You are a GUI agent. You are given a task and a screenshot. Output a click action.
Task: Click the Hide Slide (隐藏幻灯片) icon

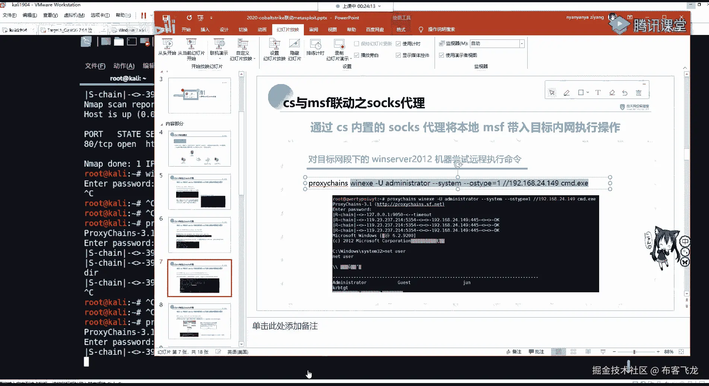point(294,44)
